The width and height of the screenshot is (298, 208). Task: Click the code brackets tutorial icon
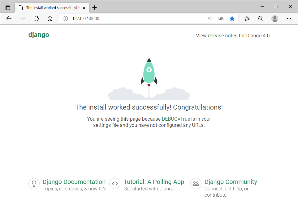pos(115,184)
